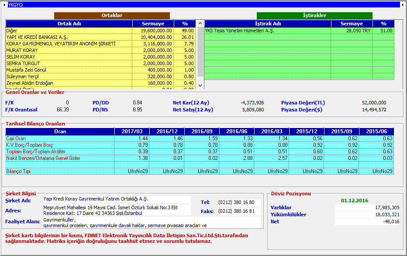
Task: Click the İştirak Adı column header
Action: click(x=268, y=24)
